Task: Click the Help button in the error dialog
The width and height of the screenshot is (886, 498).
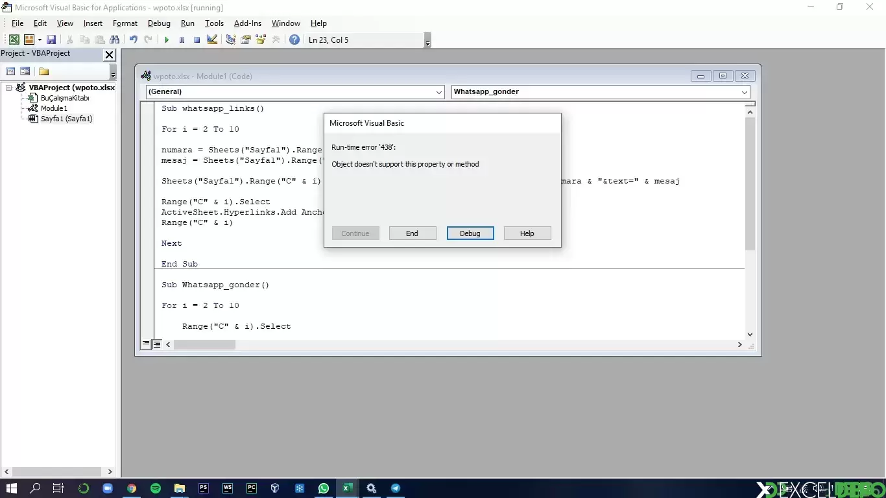Action: pyautogui.click(x=527, y=233)
